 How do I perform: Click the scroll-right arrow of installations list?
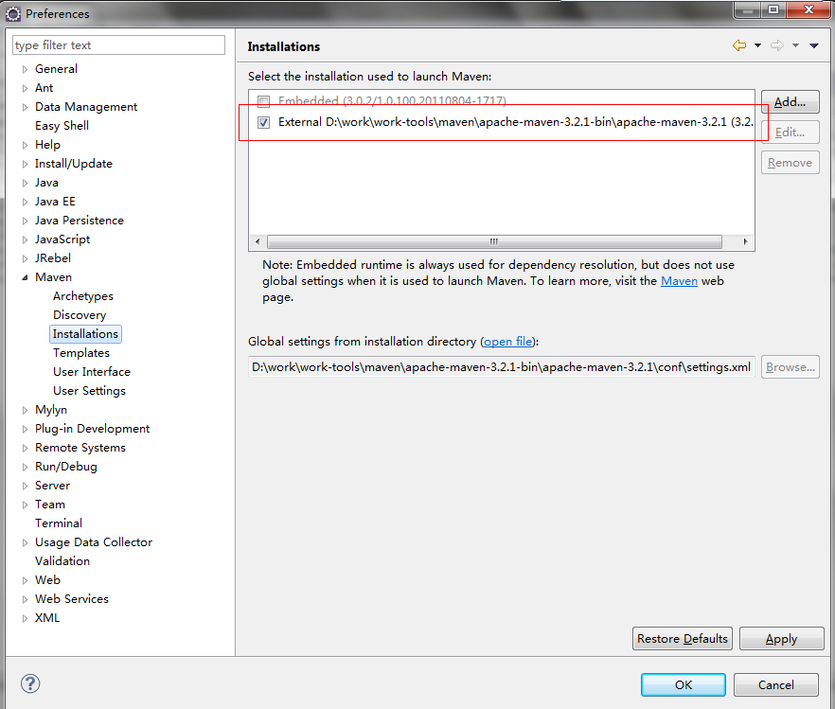(x=746, y=241)
